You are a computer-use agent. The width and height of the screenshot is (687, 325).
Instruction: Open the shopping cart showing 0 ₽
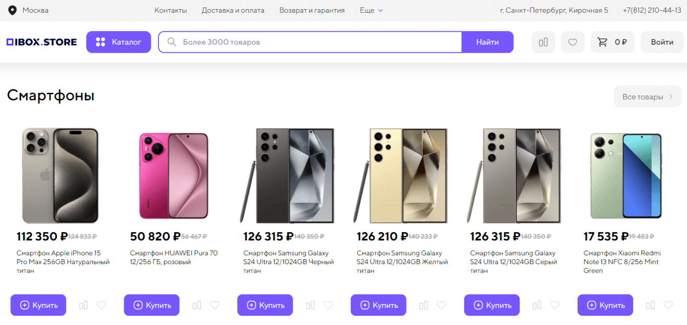(612, 42)
